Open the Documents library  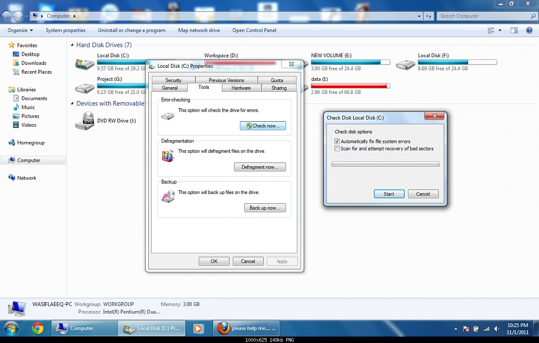pyautogui.click(x=34, y=98)
